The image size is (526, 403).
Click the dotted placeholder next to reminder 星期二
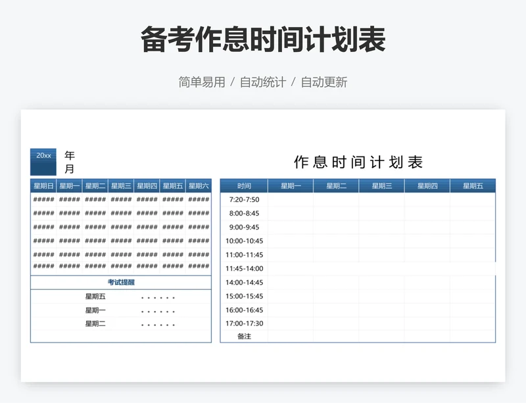158,324
